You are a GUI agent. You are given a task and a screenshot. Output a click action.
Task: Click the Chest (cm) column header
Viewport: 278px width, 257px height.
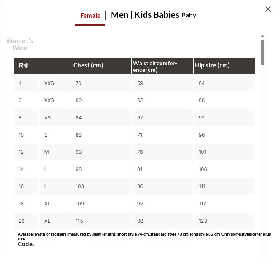(x=88, y=65)
